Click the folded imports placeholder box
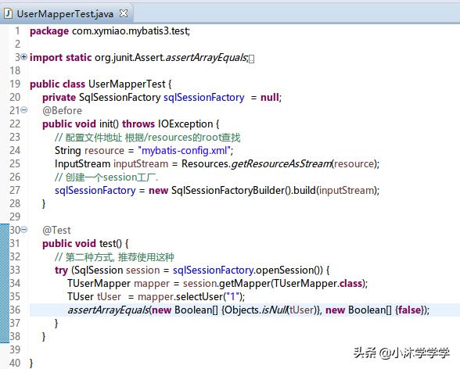Viewport: 460px width, 369px height. [251, 59]
